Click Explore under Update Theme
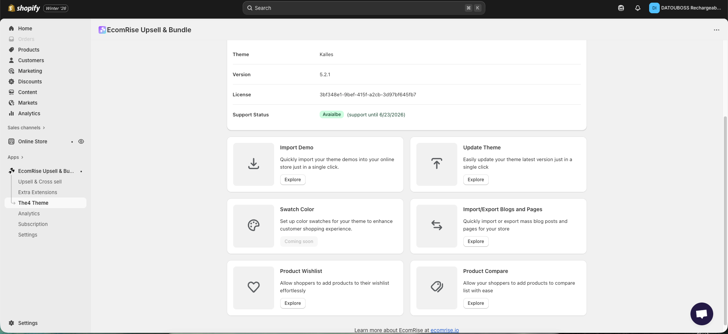Screen dimensions: 728x334 point(475,180)
